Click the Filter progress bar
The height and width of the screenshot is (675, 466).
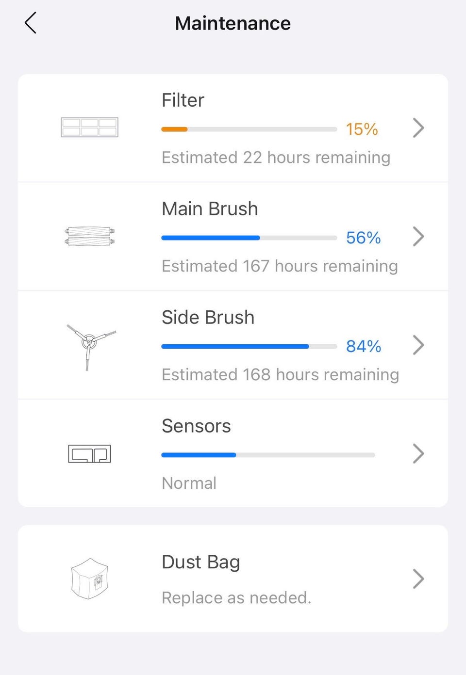[249, 129]
